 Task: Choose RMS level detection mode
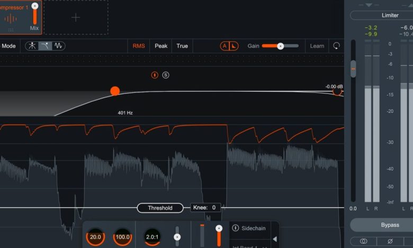coord(139,46)
